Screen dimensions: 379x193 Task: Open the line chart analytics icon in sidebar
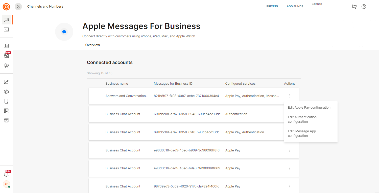(x=6, y=82)
